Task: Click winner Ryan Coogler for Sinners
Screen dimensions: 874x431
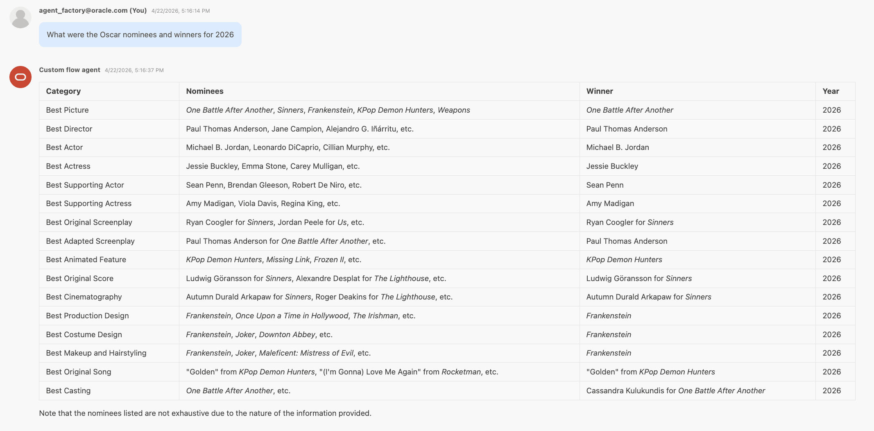Action: [x=697, y=222]
